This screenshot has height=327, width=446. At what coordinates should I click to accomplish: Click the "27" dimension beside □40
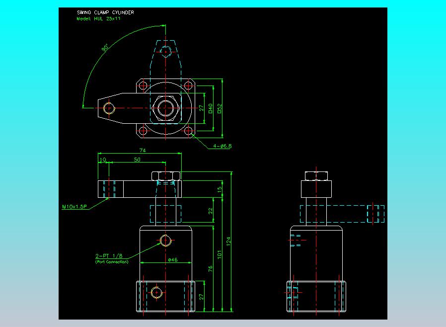click(x=201, y=108)
